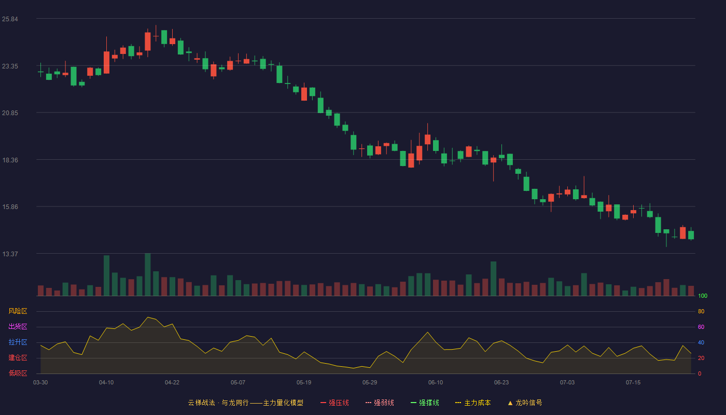Select the tall volume bar above 04-10

coord(106,275)
